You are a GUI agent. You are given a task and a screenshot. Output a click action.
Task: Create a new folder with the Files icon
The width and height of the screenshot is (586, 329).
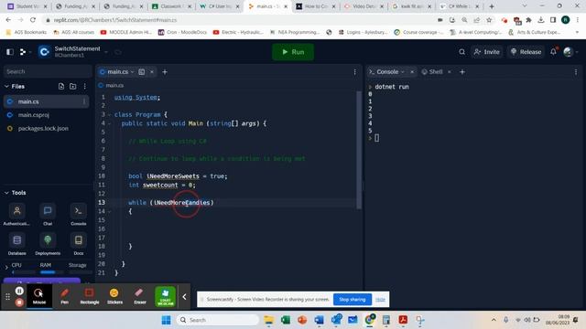pos(73,86)
